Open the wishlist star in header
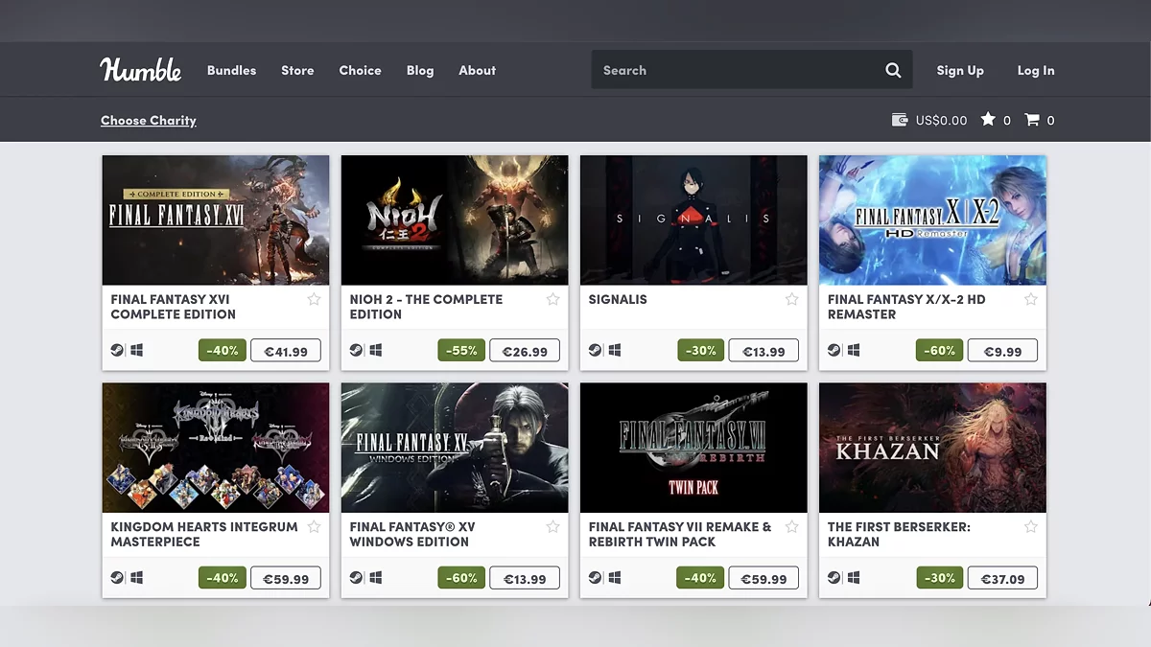The height and width of the screenshot is (647, 1151). (x=988, y=120)
